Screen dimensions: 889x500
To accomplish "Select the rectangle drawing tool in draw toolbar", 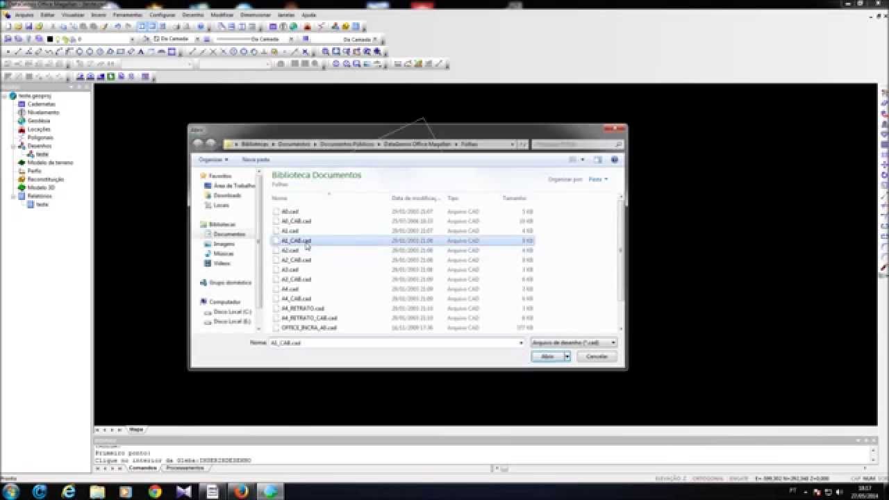I will (x=120, y=51).
